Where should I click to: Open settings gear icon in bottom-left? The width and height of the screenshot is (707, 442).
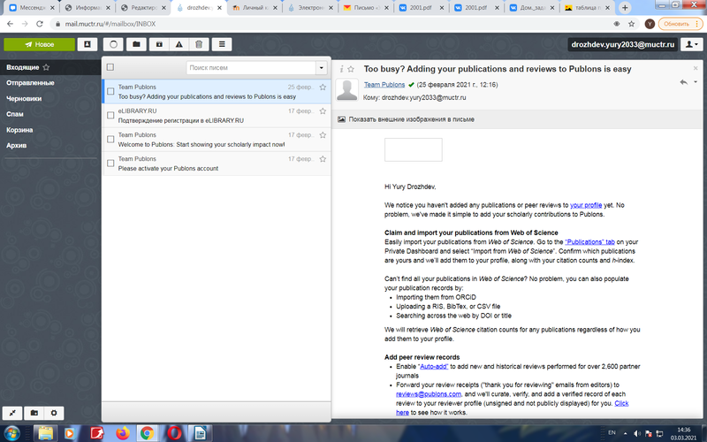(54, 413)
